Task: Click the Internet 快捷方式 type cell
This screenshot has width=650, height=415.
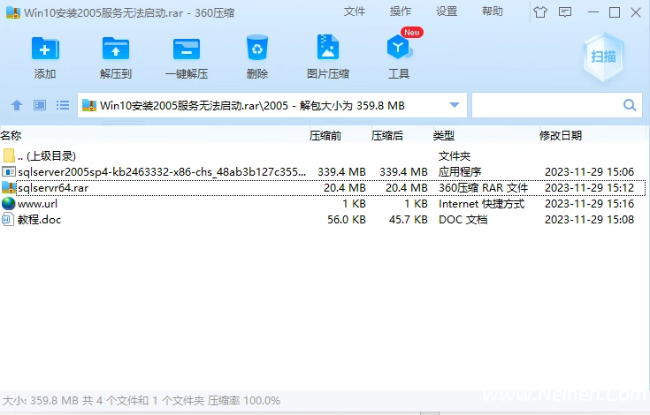Action: pyautogui.click(x=481, y=204)
